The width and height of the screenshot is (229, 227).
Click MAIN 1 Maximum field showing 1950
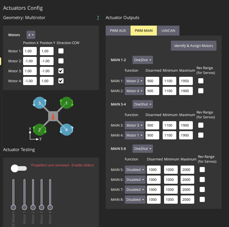pyautogui.click(x=186, y=81)
